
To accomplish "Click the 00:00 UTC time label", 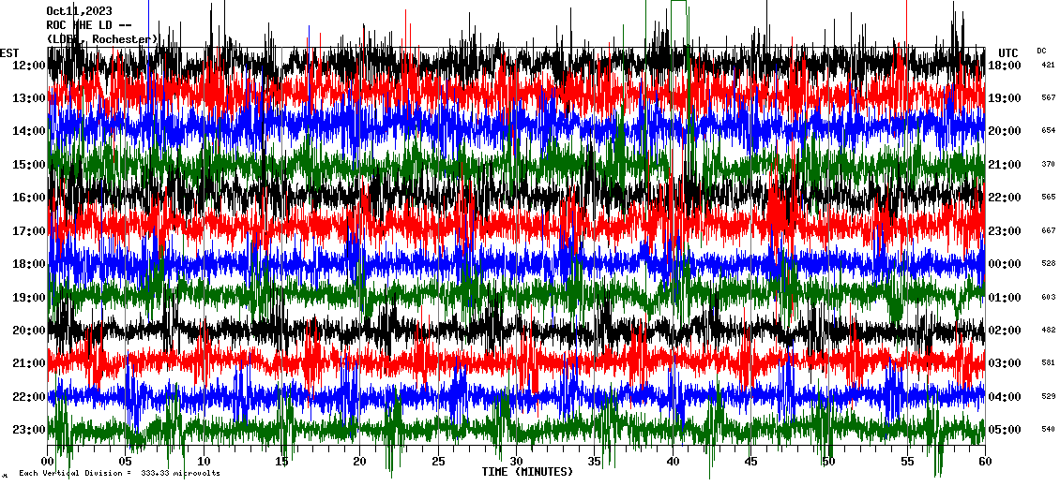I will pos(1007,264).
